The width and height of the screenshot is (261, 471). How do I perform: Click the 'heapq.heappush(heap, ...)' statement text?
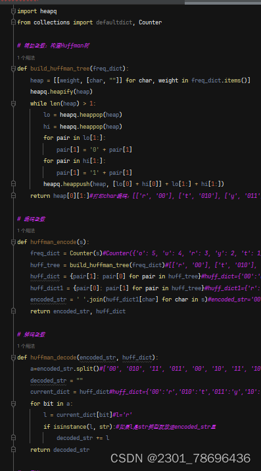[x=134, y=184]
